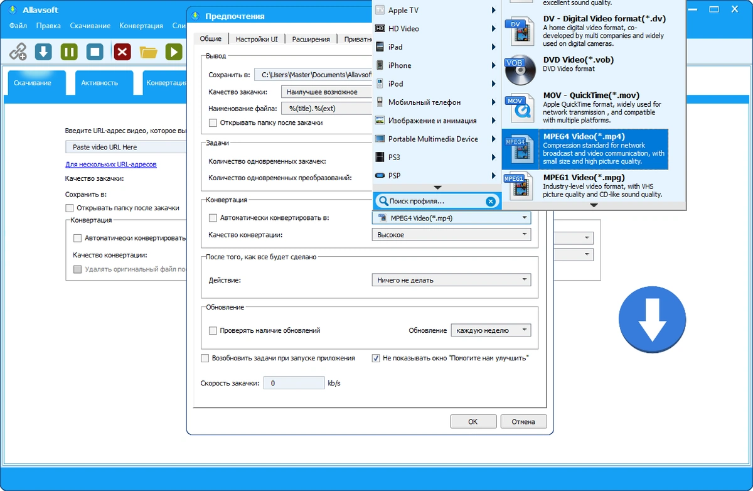Toggle Автоматически конвертировать checkbox in main window
Screen dimensions: 753x491
[77, 238]
